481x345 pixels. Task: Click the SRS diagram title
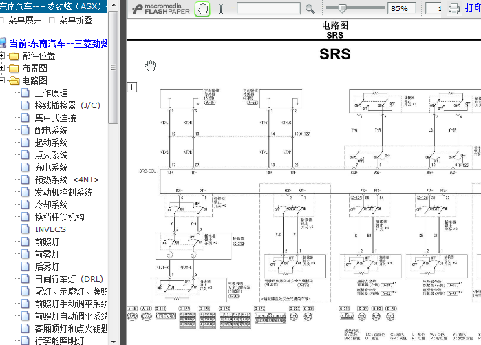pyautogui.click(x=334, y=54)
